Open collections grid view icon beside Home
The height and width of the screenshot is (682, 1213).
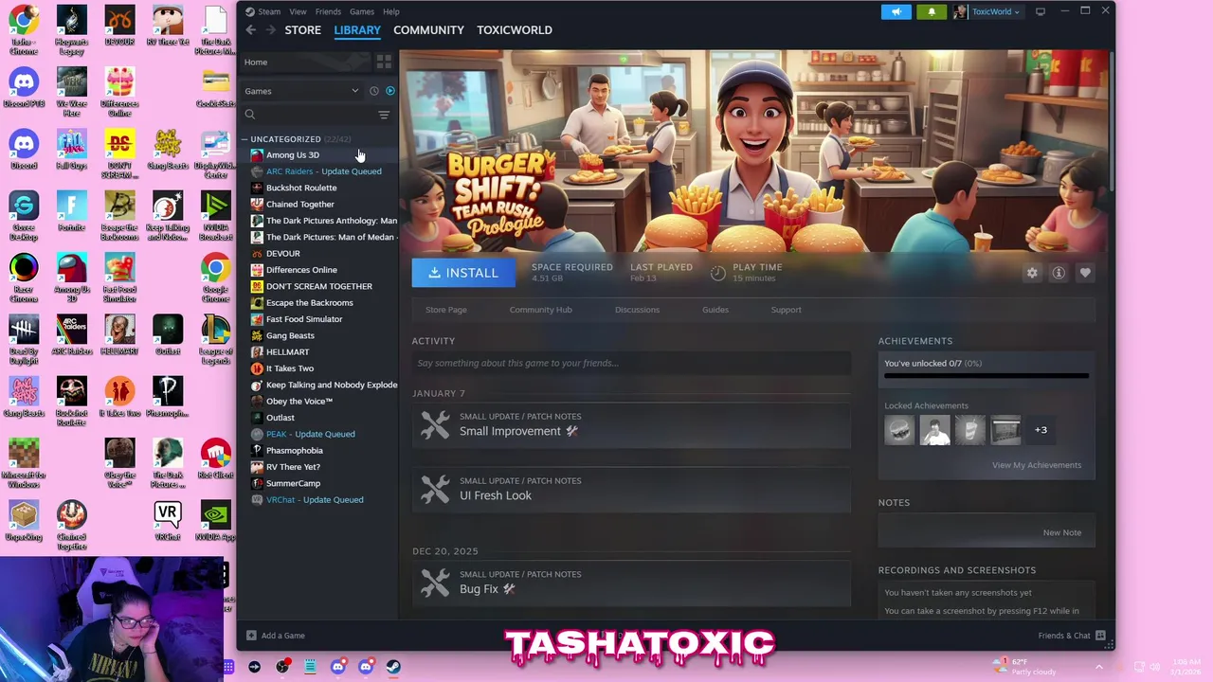coord(384,62)
